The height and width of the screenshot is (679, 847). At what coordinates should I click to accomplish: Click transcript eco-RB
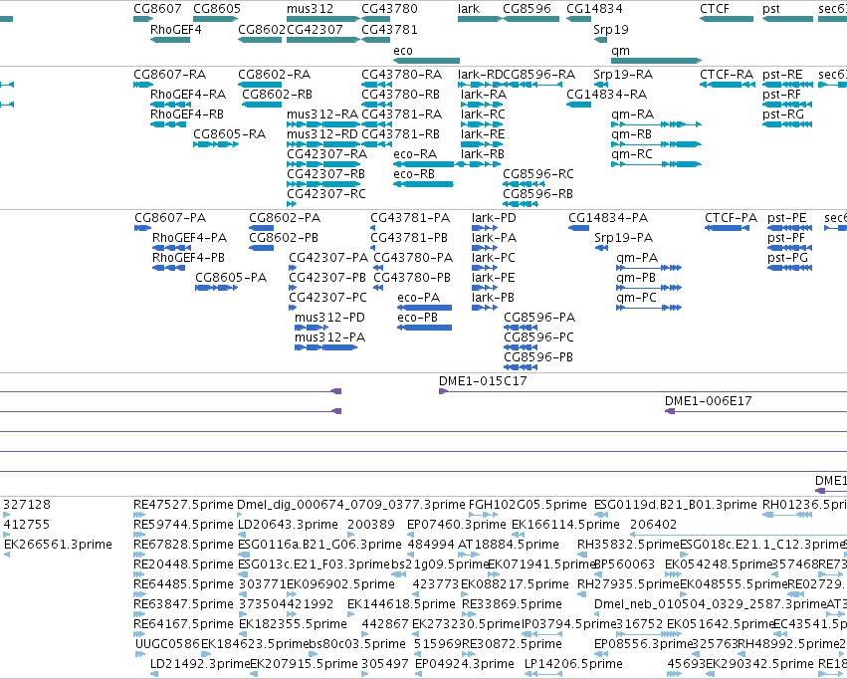[x=414, y=174]
